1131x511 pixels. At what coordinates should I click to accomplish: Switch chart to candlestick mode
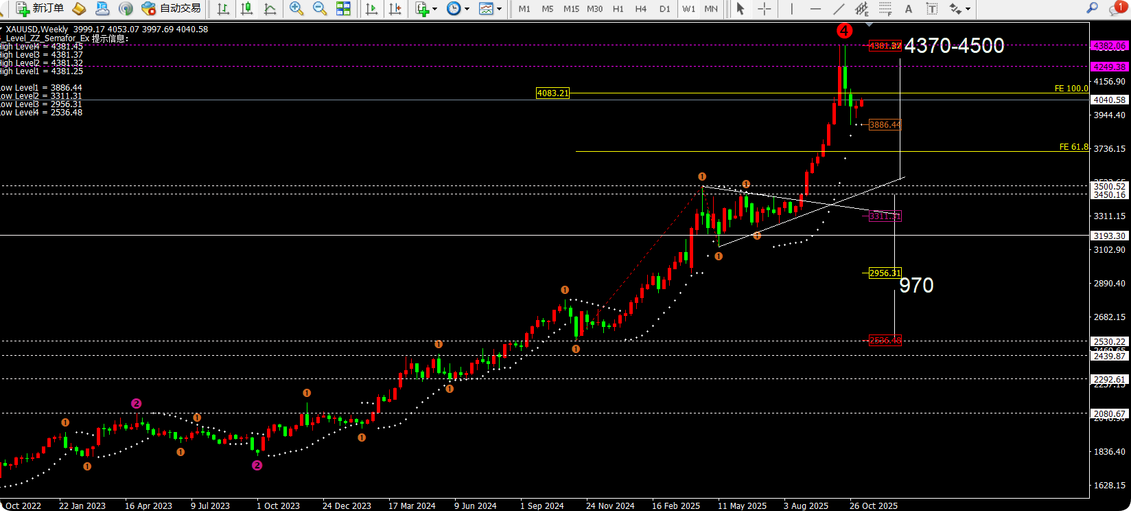click(246, 9)
